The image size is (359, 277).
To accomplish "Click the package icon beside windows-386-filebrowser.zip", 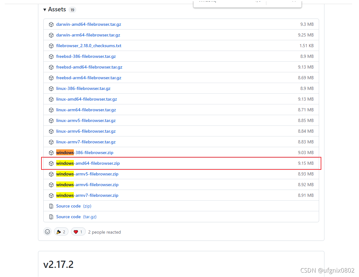I will point(51,153).
